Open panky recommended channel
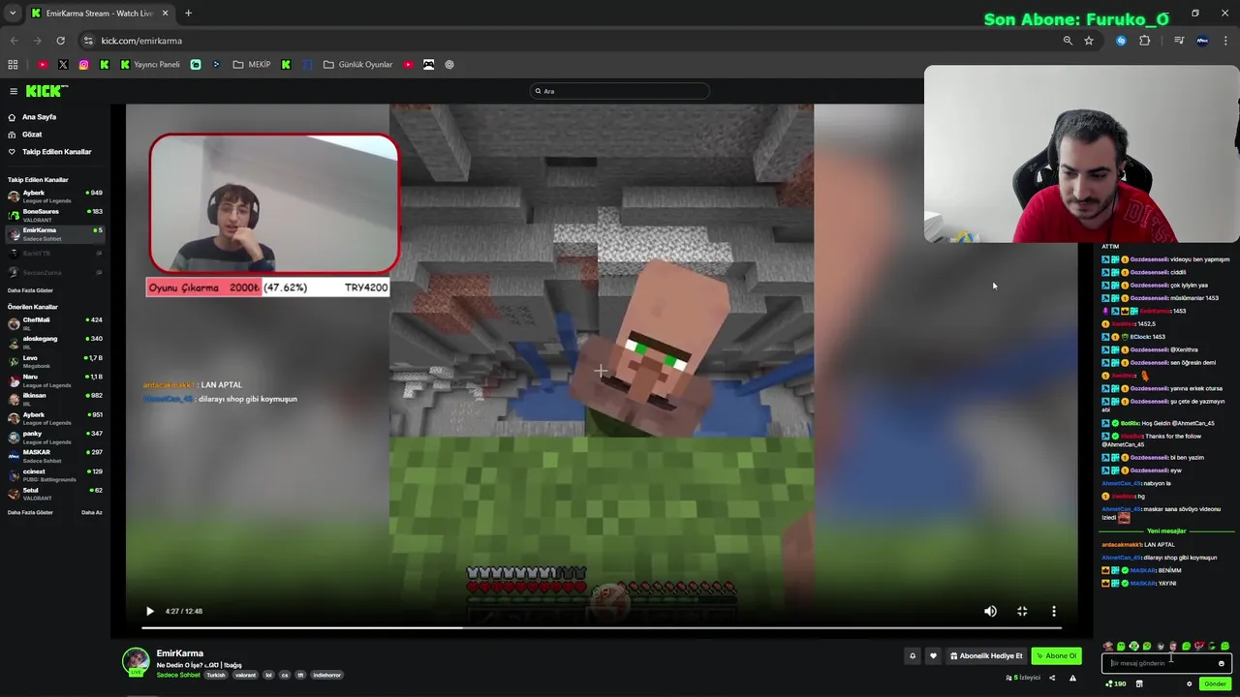1240x697 pixels. pos(54,437)
